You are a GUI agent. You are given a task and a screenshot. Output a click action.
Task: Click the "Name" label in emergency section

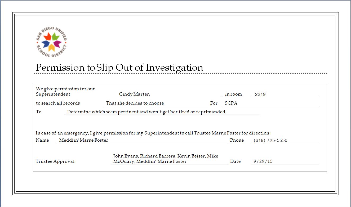point(42,140)
